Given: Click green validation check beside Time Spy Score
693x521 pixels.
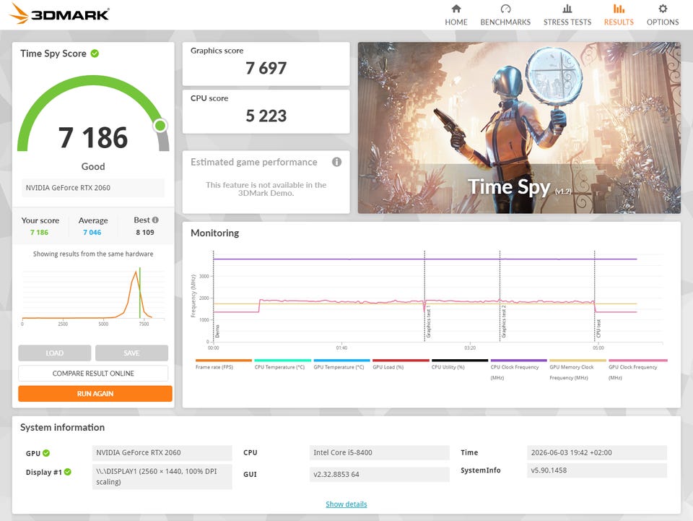Looking at the screenshot, I should click(95, 53).
